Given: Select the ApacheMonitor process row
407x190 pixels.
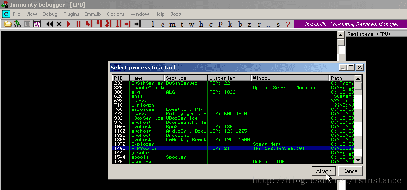Looking at the screenshot, I should 233,88.
